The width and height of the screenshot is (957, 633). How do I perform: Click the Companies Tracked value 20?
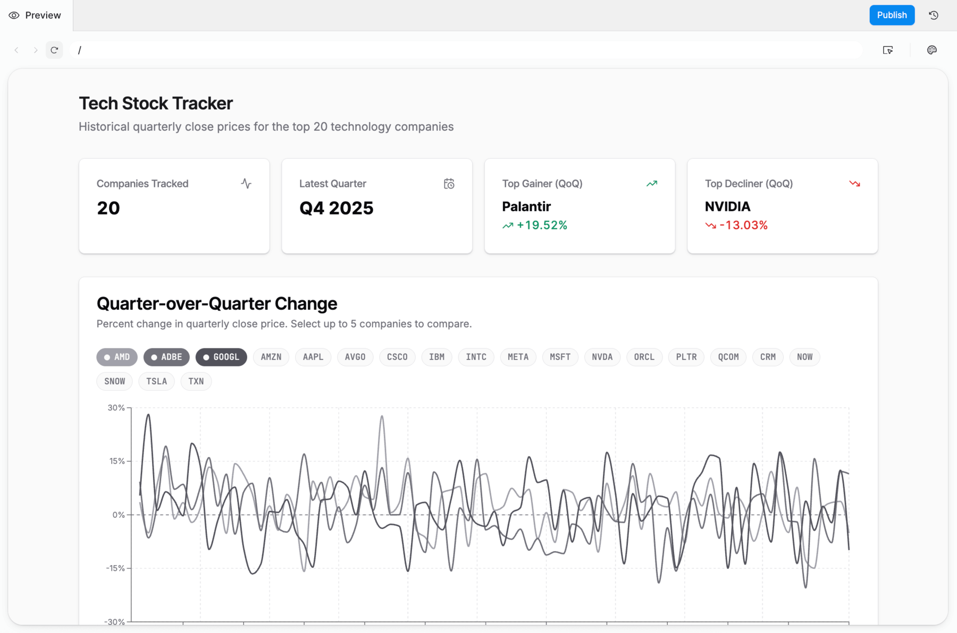[108, 208]
